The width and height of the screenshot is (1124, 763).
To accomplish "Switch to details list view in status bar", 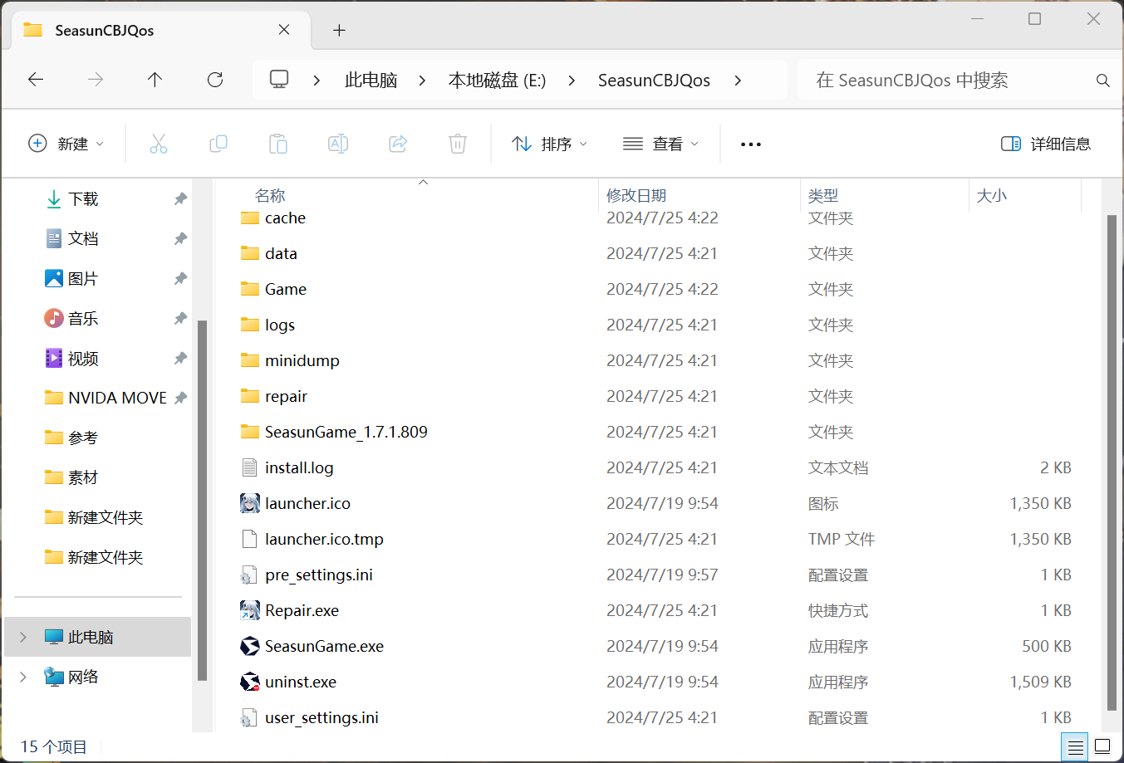I will pos(1076,746).
